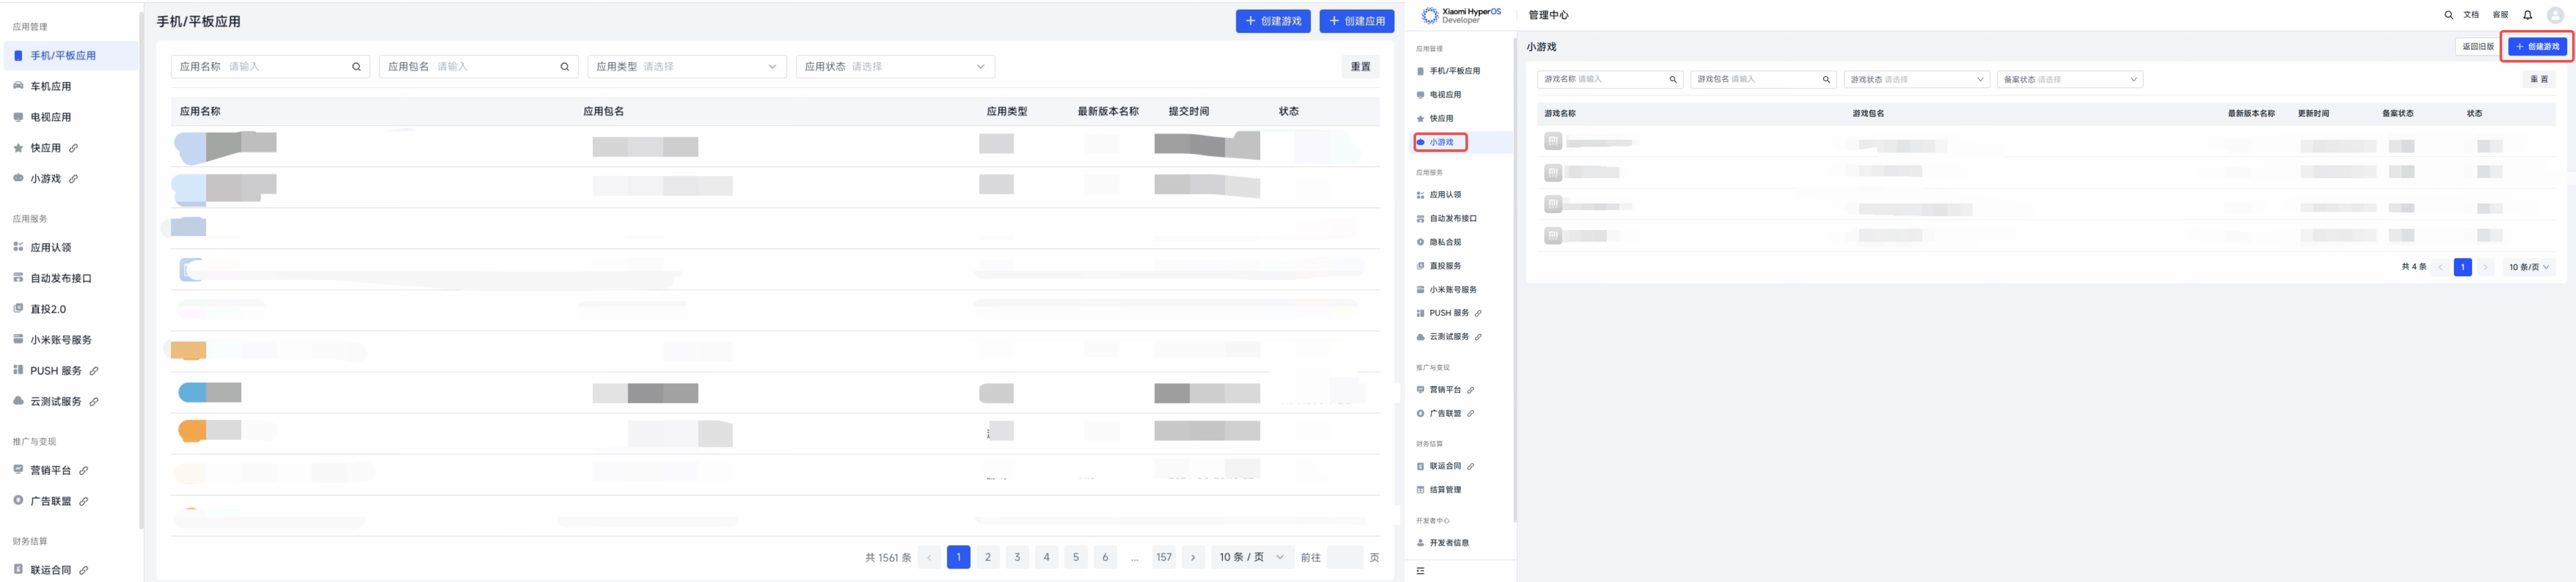Go to page 6 in left panel pagination
This screenshot has height=582, width=2576.
(x=1105, y=558)
